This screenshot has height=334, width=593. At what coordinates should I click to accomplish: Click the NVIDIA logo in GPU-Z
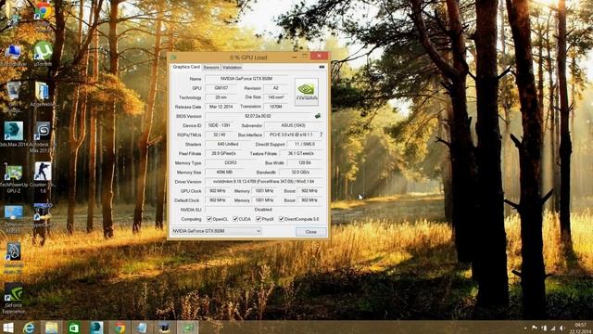tap(307, 92)
